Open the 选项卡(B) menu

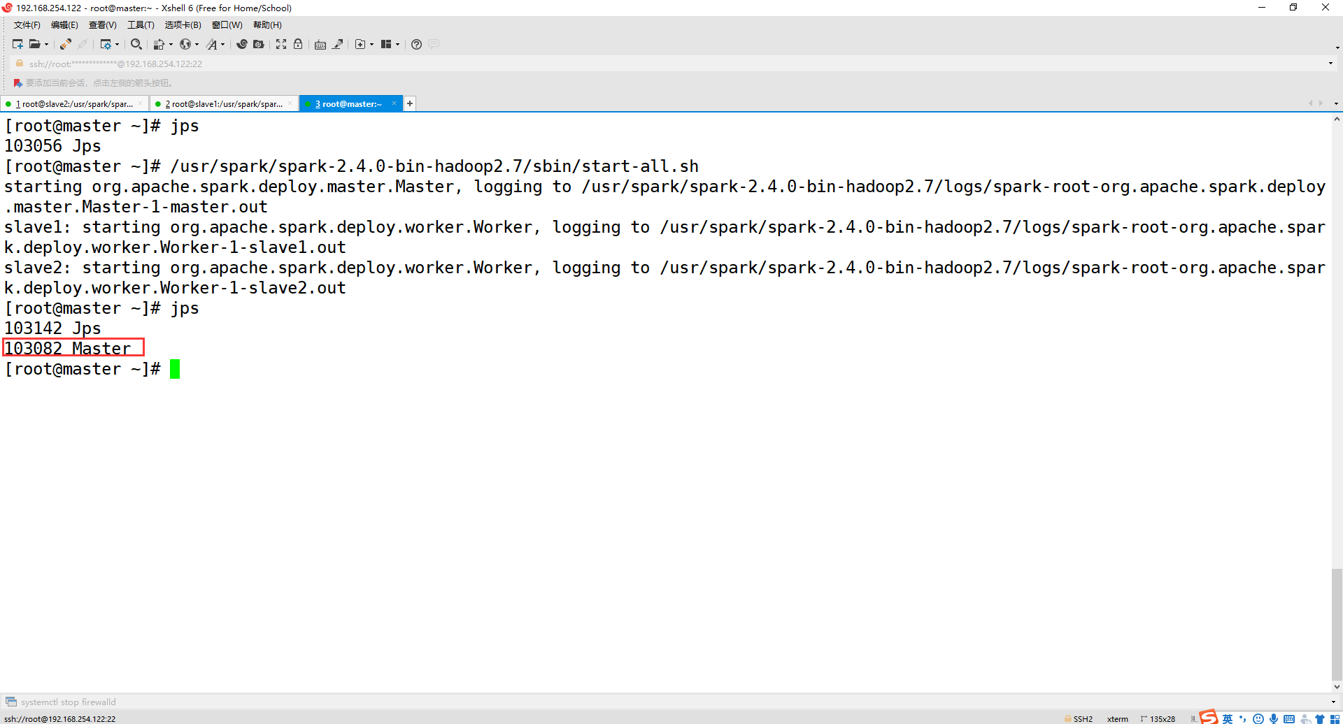point(183,25)
